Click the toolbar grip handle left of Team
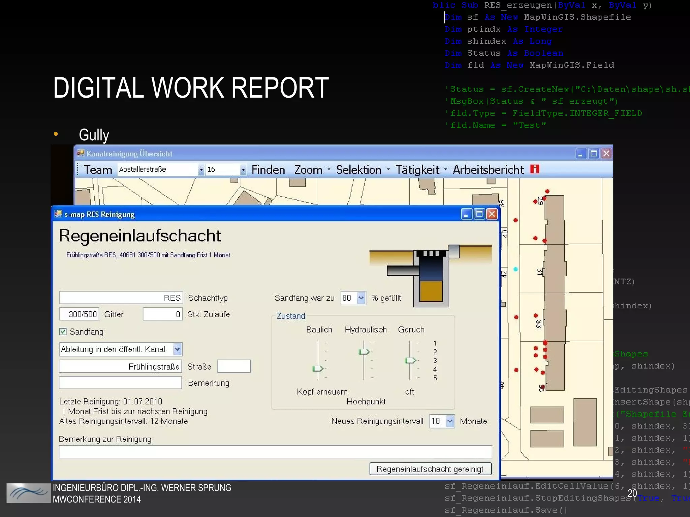 [78, 170]
